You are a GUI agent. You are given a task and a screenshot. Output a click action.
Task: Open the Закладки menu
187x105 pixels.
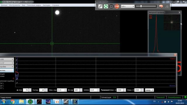(x=46, y=5)
